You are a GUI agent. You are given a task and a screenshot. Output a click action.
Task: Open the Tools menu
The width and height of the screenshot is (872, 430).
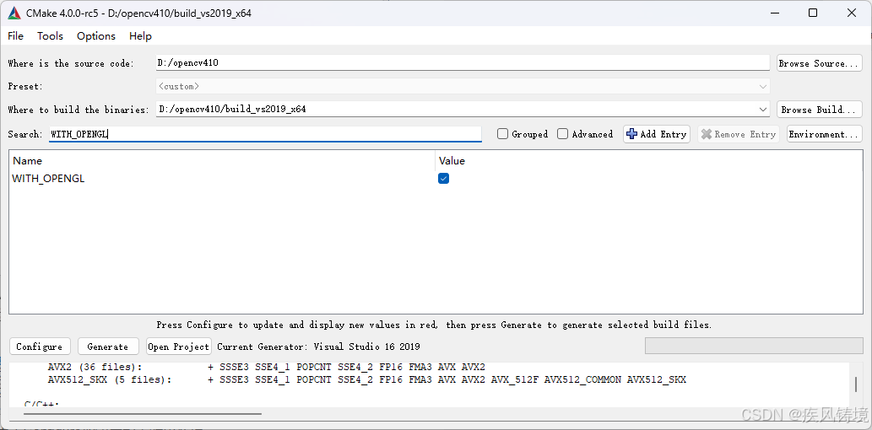[50, 36]
